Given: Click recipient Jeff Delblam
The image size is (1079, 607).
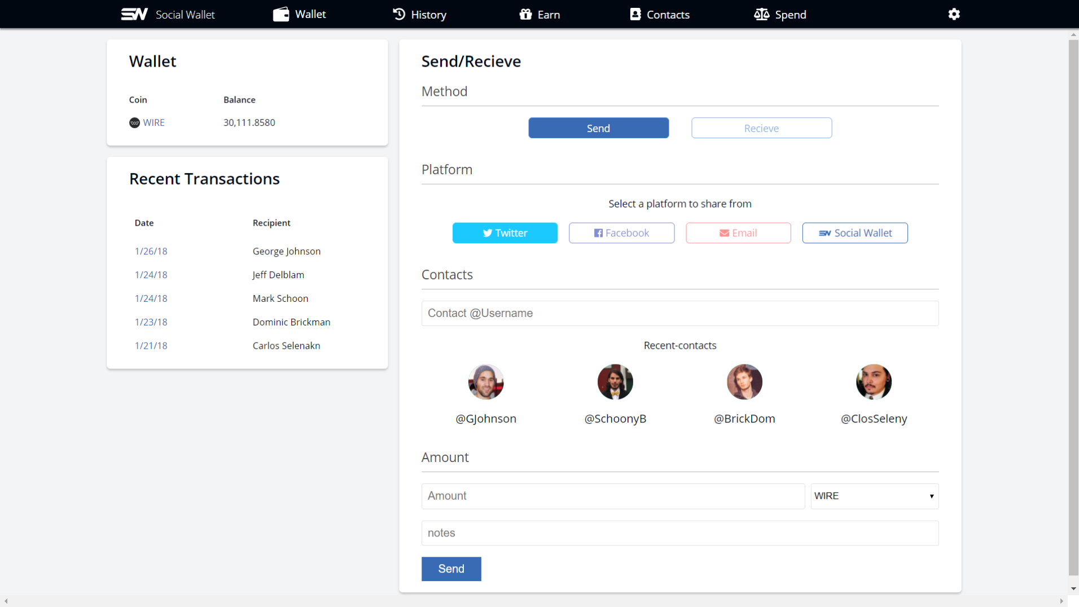Looking at the screenshot, I should tap(278, 275).
